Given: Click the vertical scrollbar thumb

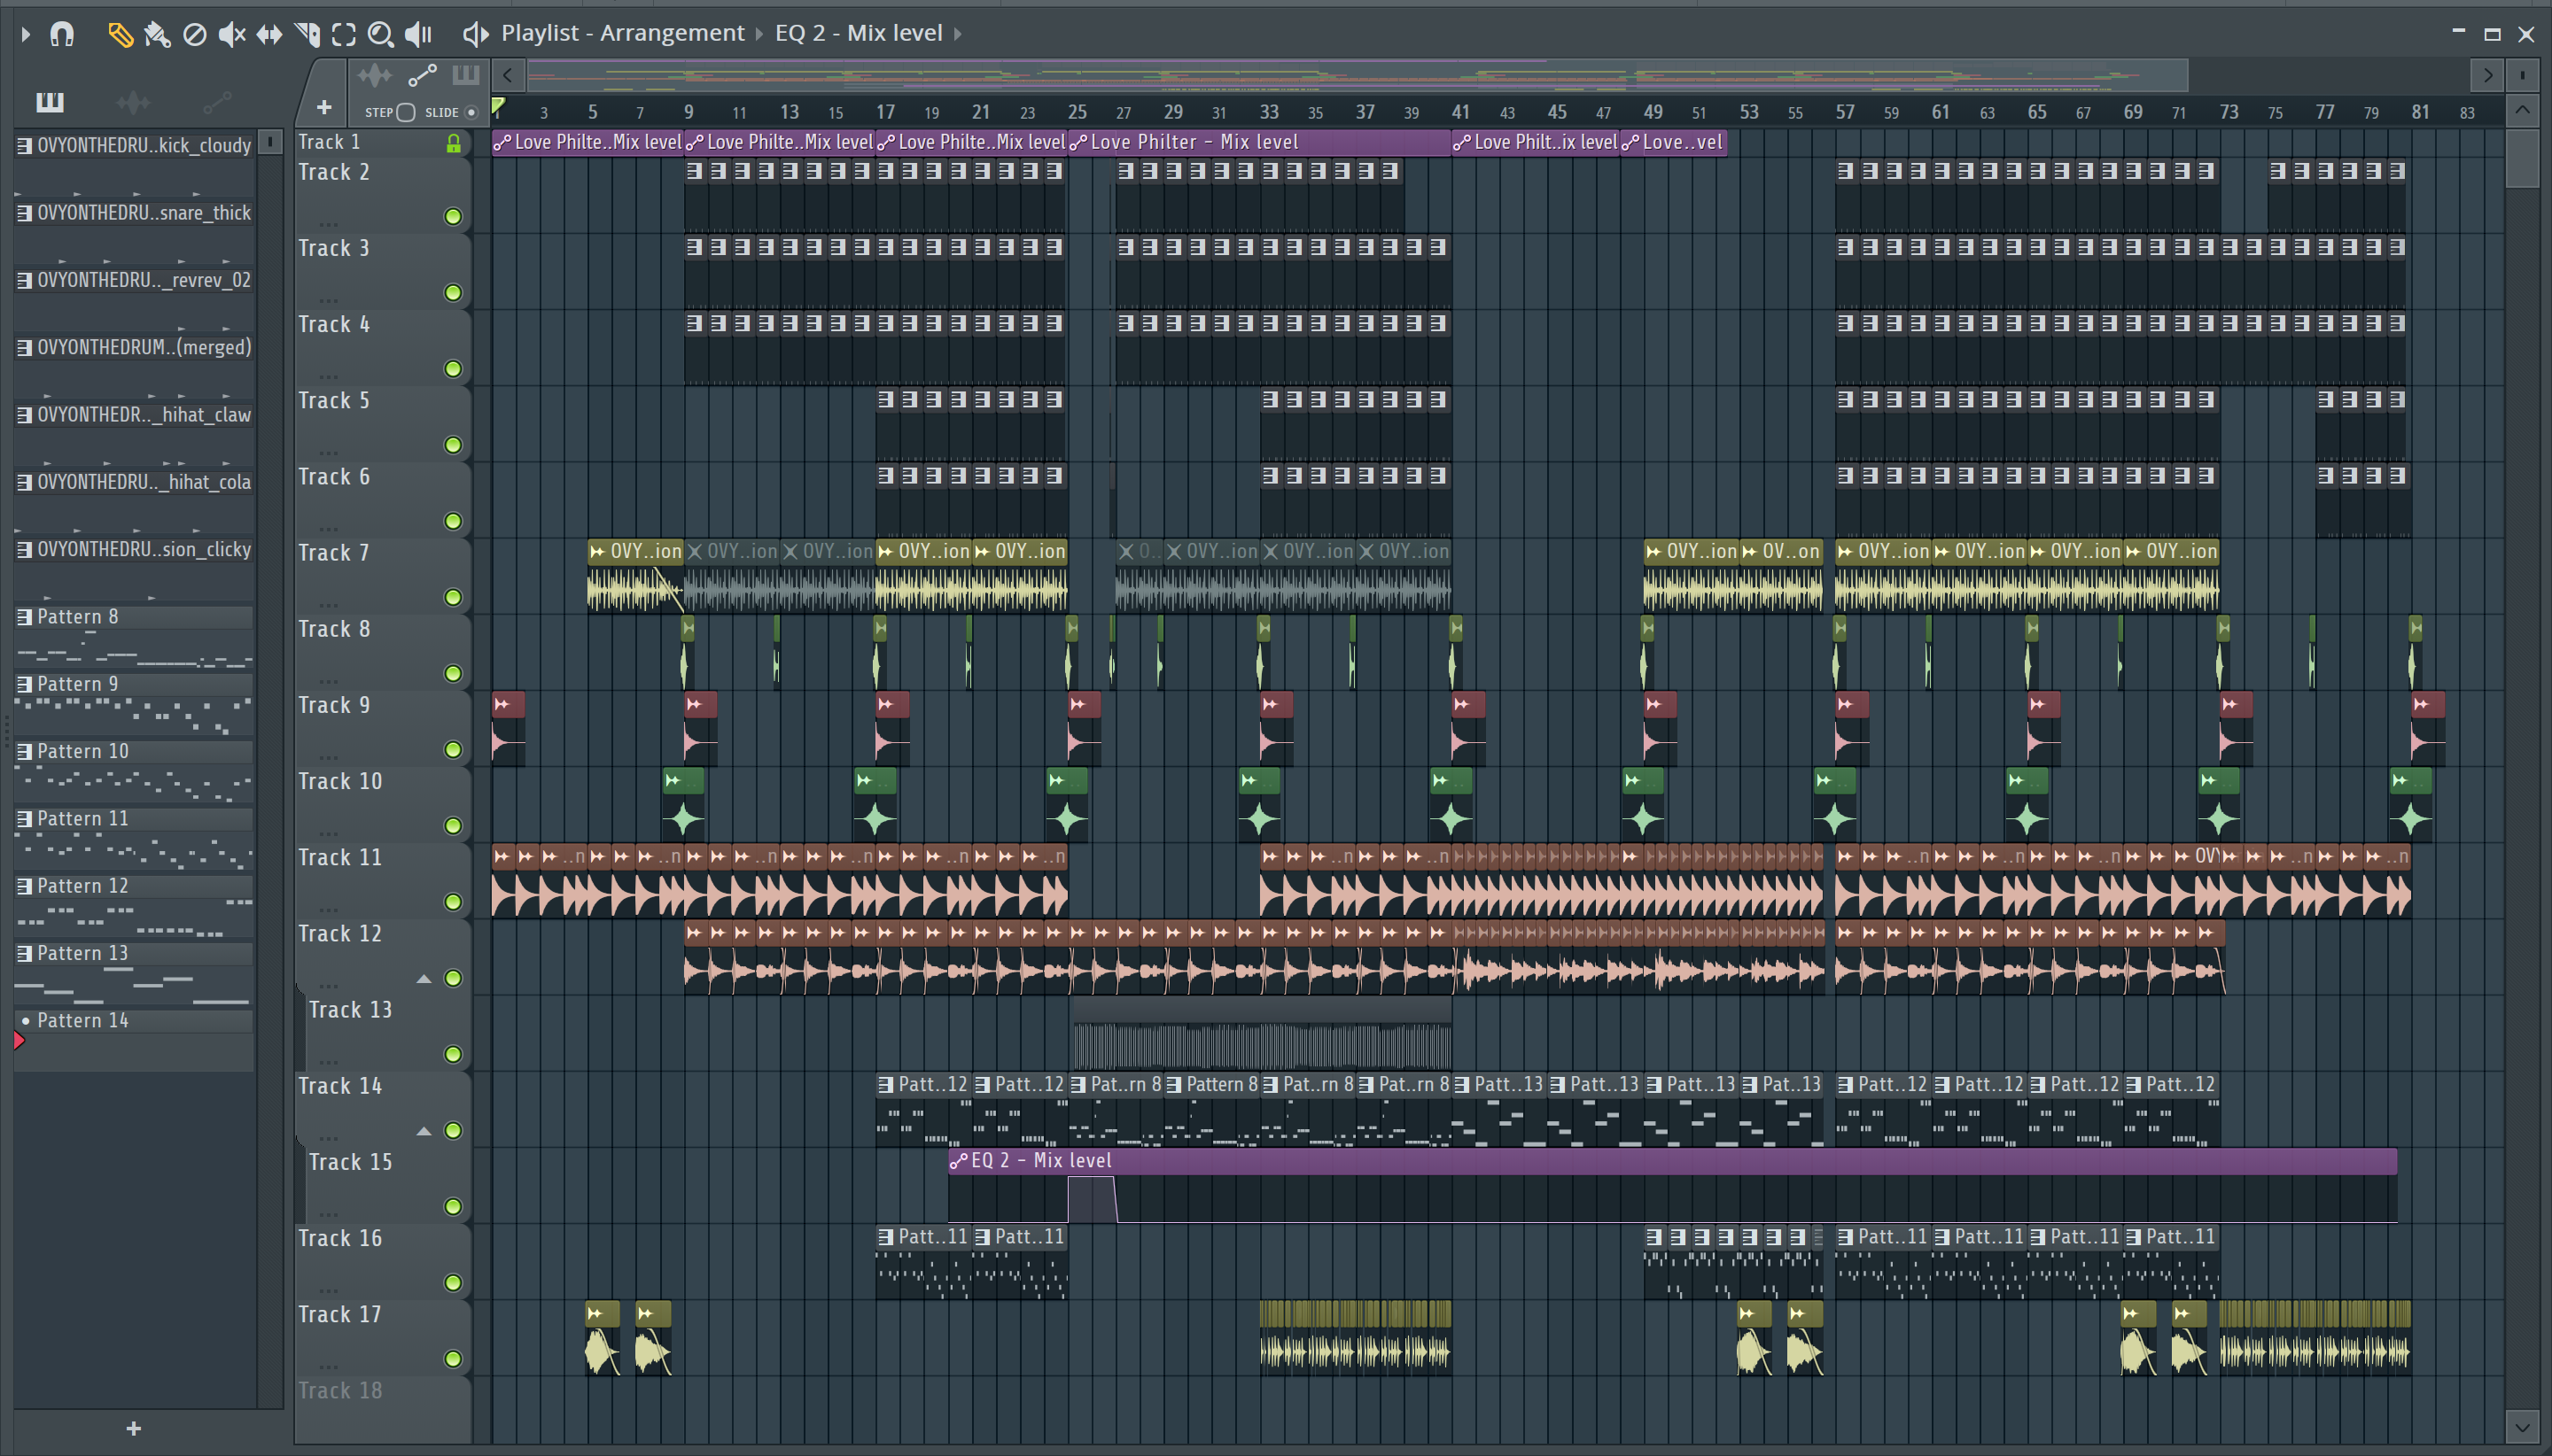Looking at the screenshot, I should coord(2522,158).
